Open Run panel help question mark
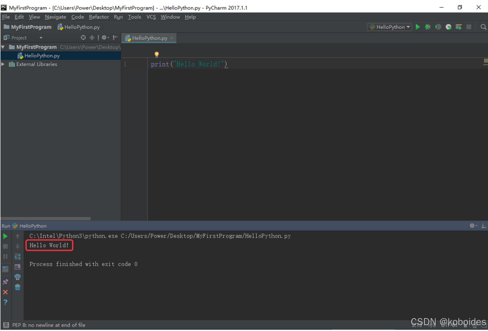The image size is (488, 331). (x=5, y=302)
